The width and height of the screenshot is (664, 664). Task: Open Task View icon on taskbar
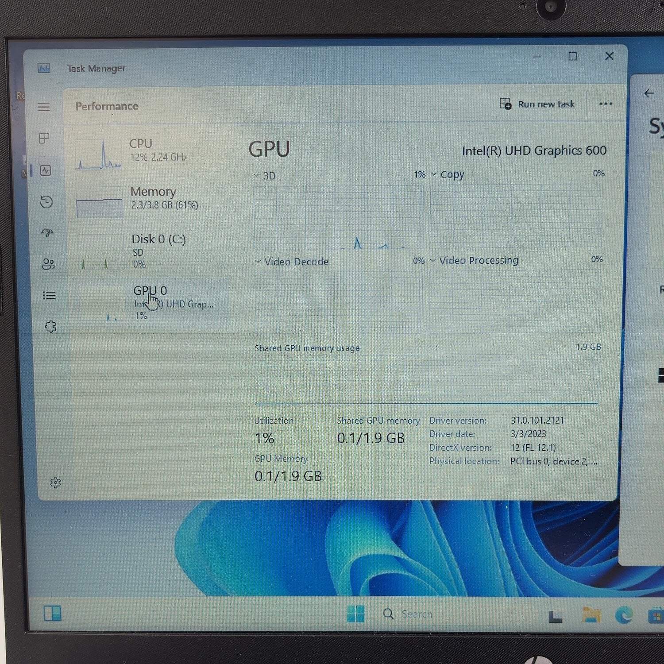click(x=555, y=616)
